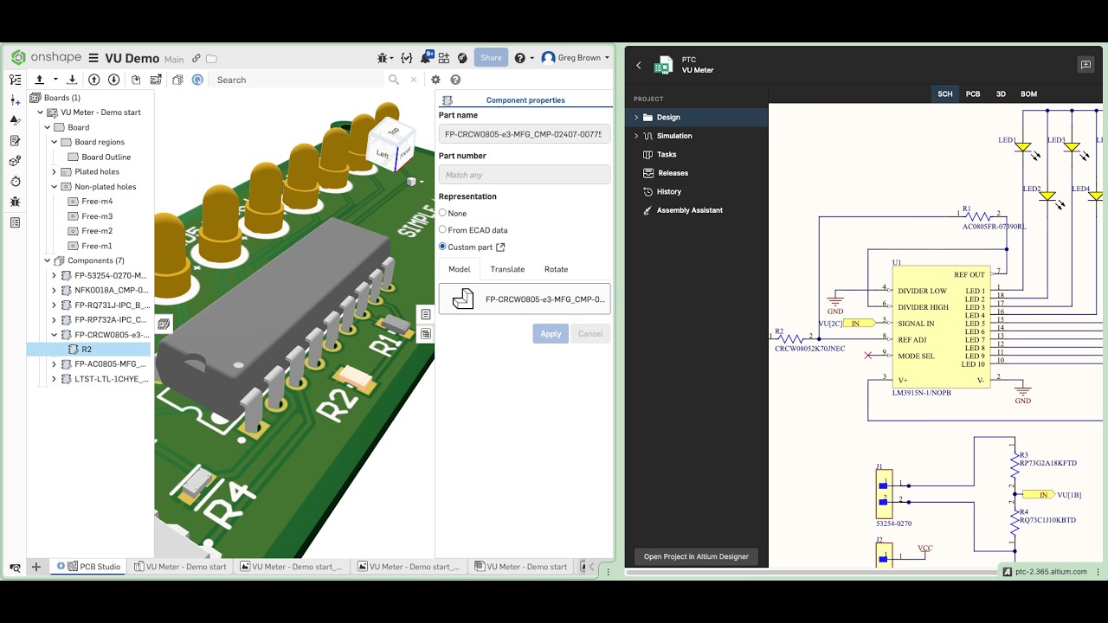The height and width of the screenshot is (623, 1108).
Task: Select the None representation option
Action: [x=442, y=213]
